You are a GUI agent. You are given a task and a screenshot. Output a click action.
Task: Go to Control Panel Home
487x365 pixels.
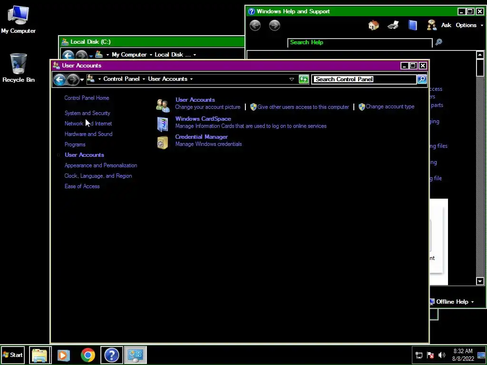click(87, 98)
